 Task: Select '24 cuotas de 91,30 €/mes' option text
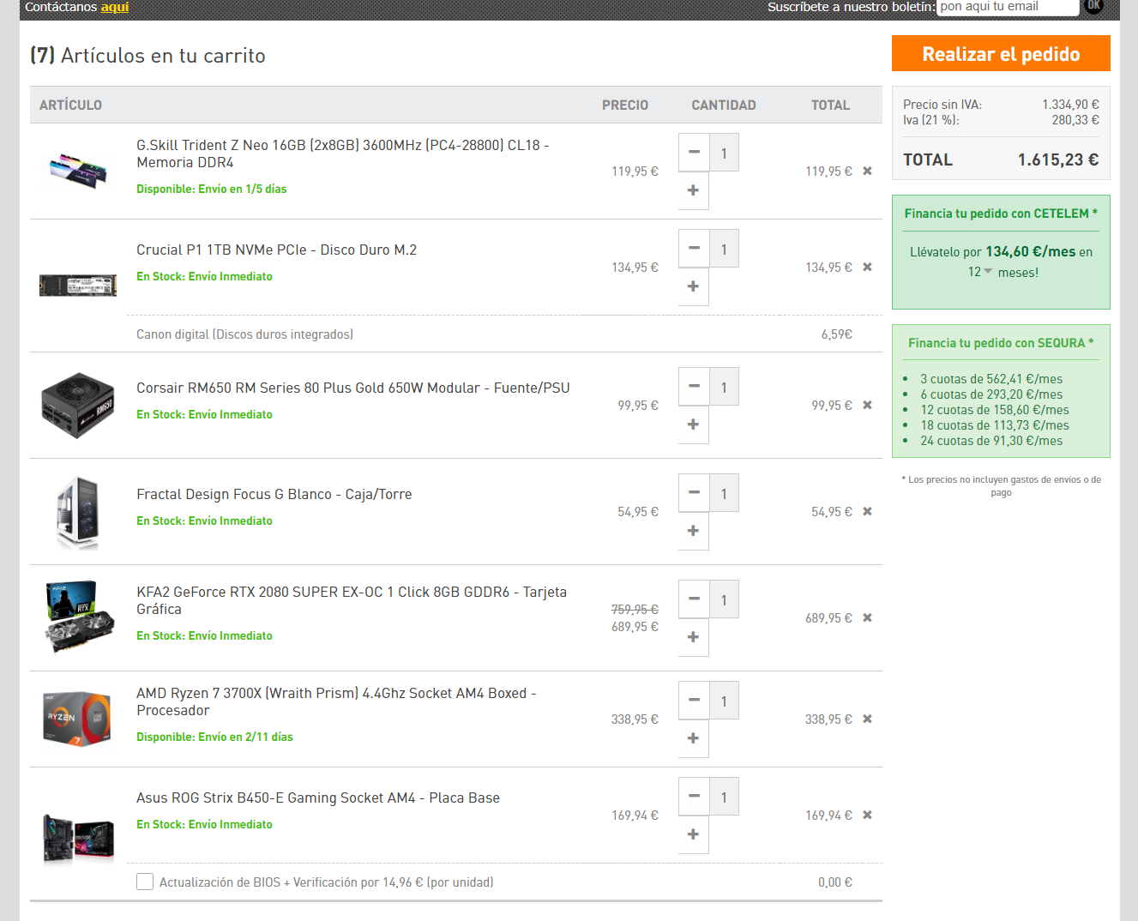[x=991, y=441]
